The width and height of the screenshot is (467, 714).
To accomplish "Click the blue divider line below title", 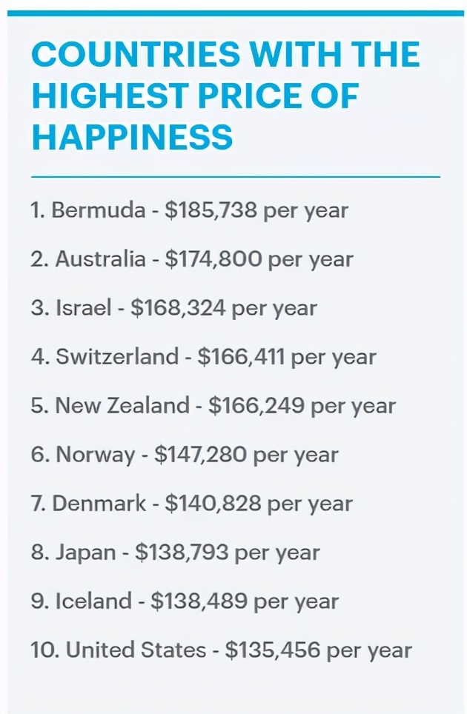I will (x=236, y=176).
